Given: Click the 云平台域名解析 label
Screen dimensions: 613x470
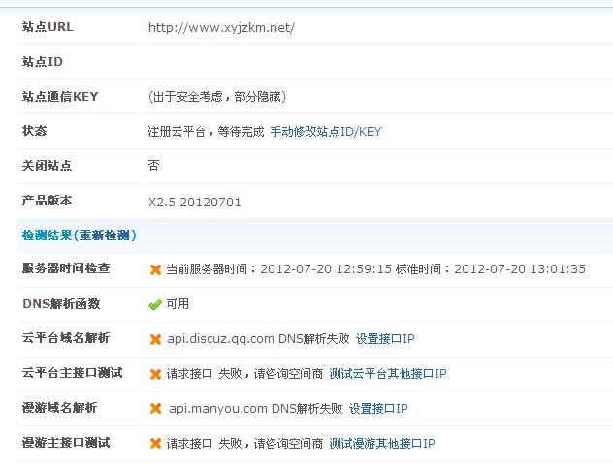Looking at the screenshot, I should (x=66, y=338).
